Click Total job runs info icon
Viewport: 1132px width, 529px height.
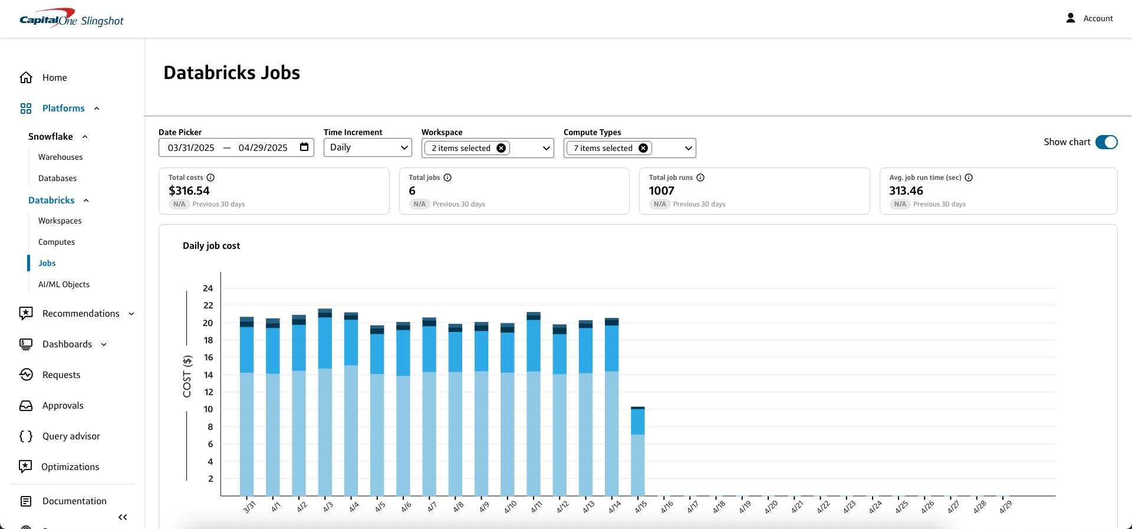pyautogui.click(x=700, y=178)
